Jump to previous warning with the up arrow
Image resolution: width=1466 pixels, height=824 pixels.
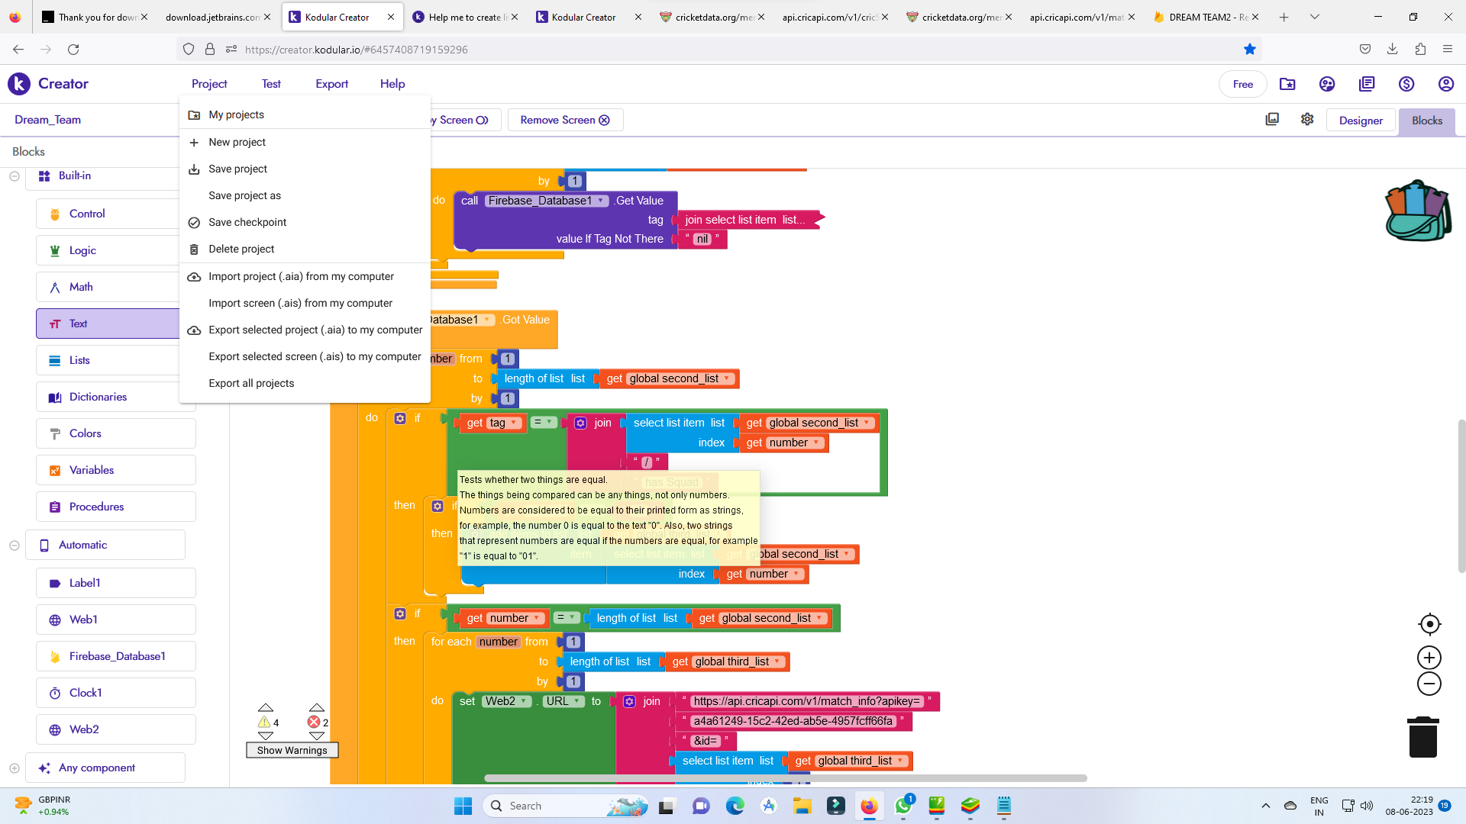pos(266,708)
